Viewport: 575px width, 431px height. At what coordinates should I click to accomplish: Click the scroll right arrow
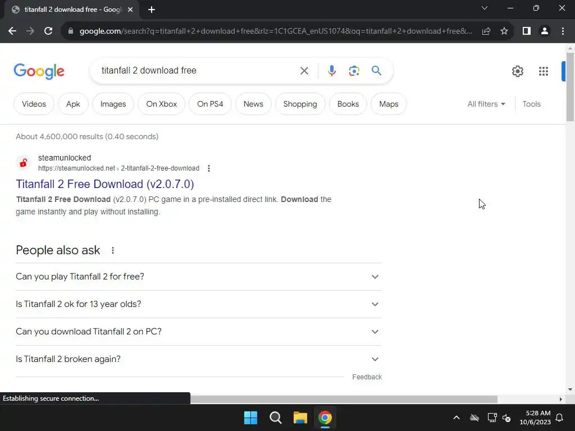[x=561, y=399]
